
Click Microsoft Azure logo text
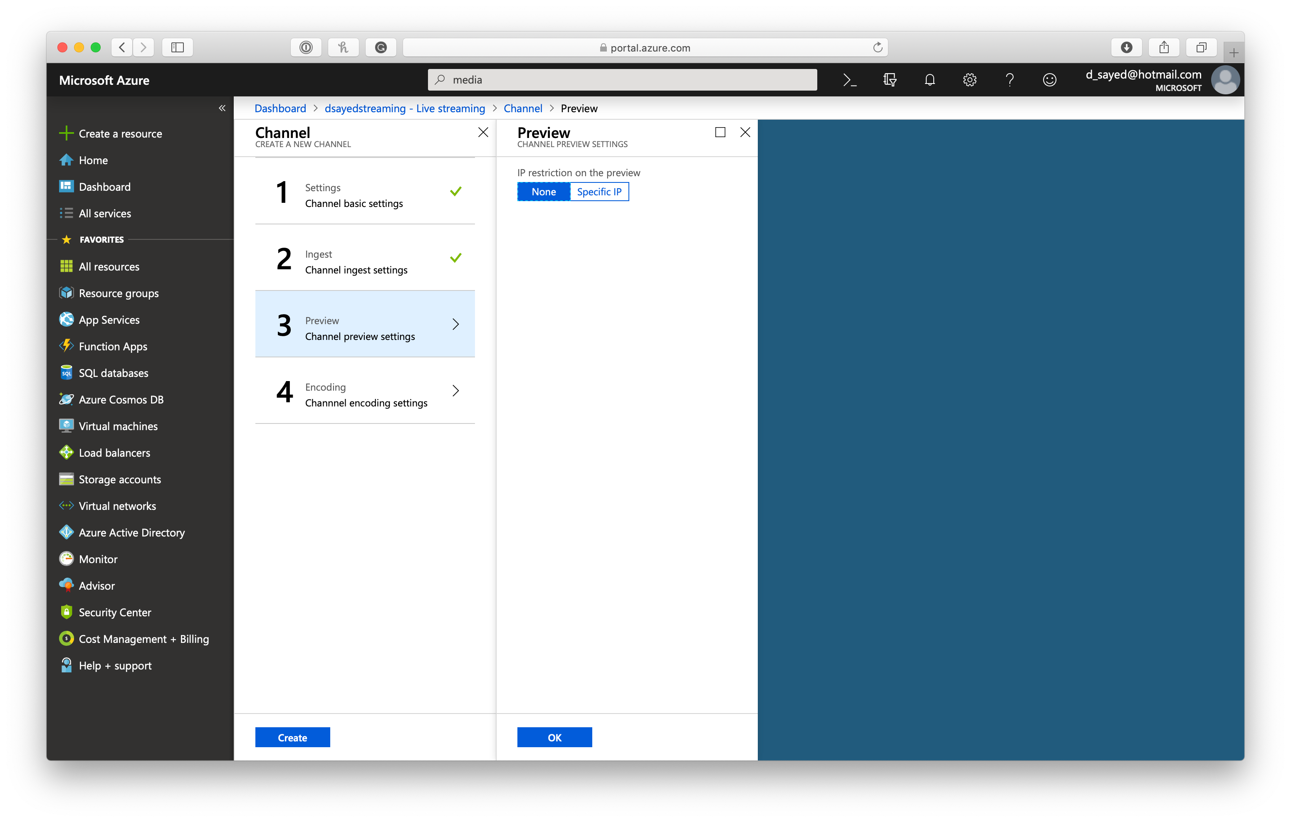click(x=104, y=80)
